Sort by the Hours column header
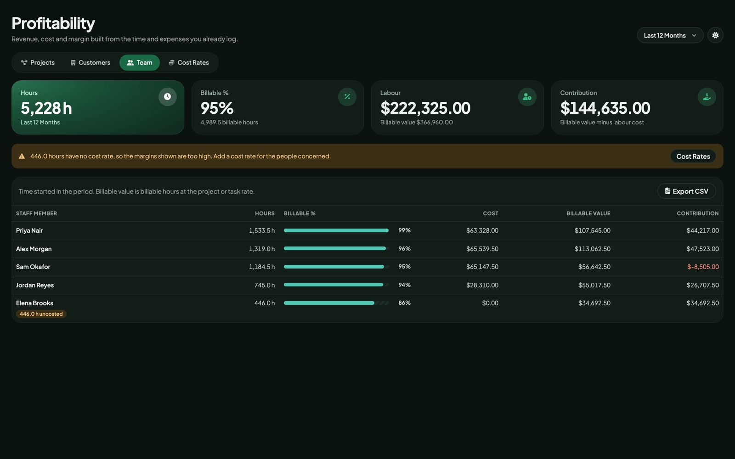 click(x=265, y=213)
